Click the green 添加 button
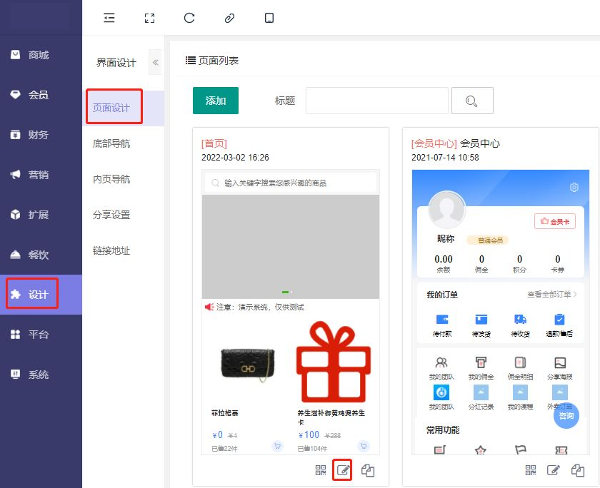This screenshot has height=488, width=600. 216,101
